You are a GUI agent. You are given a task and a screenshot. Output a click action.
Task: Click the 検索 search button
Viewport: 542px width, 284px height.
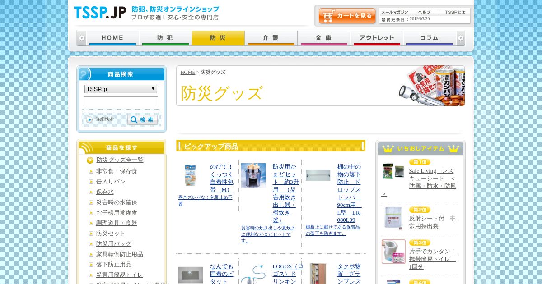(x=142, y=119)
